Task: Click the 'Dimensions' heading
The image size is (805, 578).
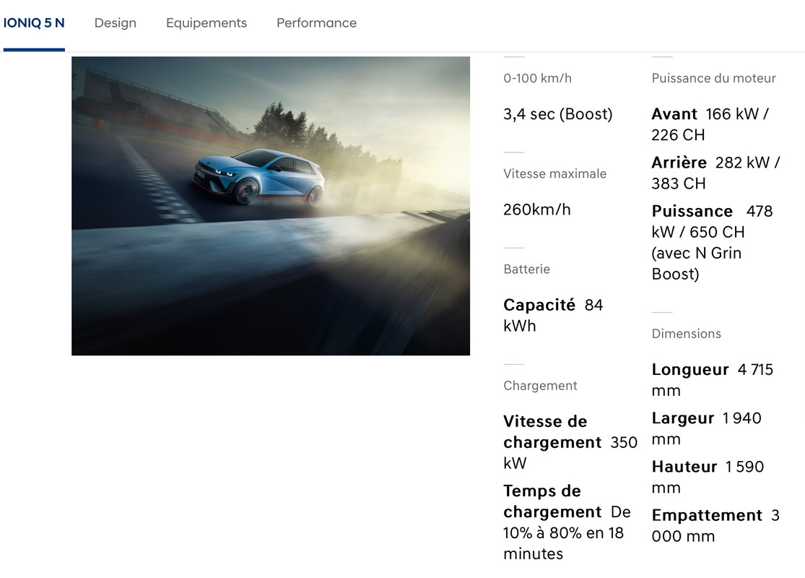Action: click(x=687, y=334)
